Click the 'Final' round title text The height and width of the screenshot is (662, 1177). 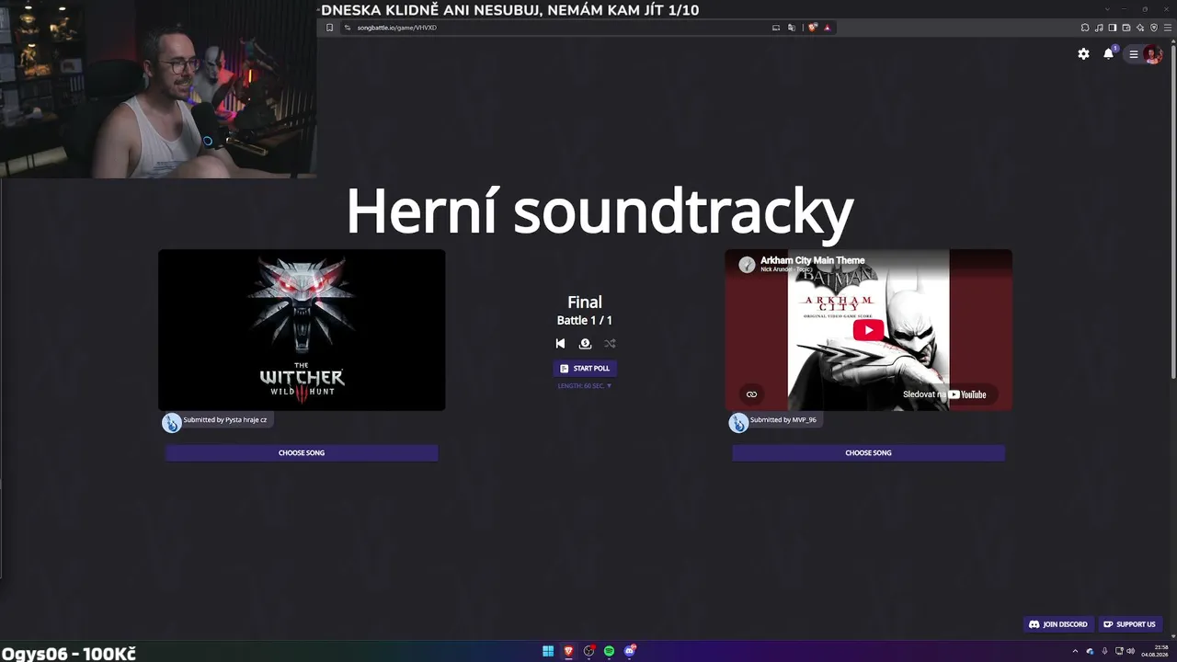pos(585,302)
